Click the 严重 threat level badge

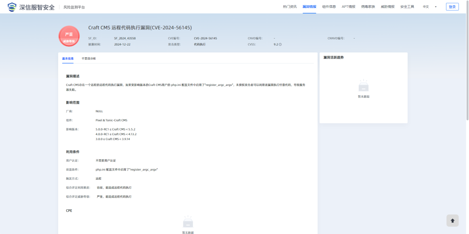[x=69, y=36]
